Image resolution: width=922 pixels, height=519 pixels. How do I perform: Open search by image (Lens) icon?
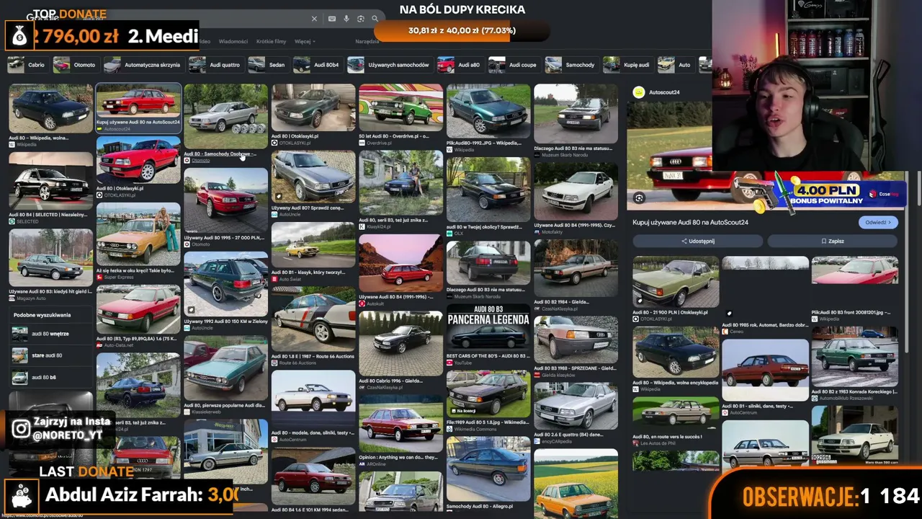361,19
